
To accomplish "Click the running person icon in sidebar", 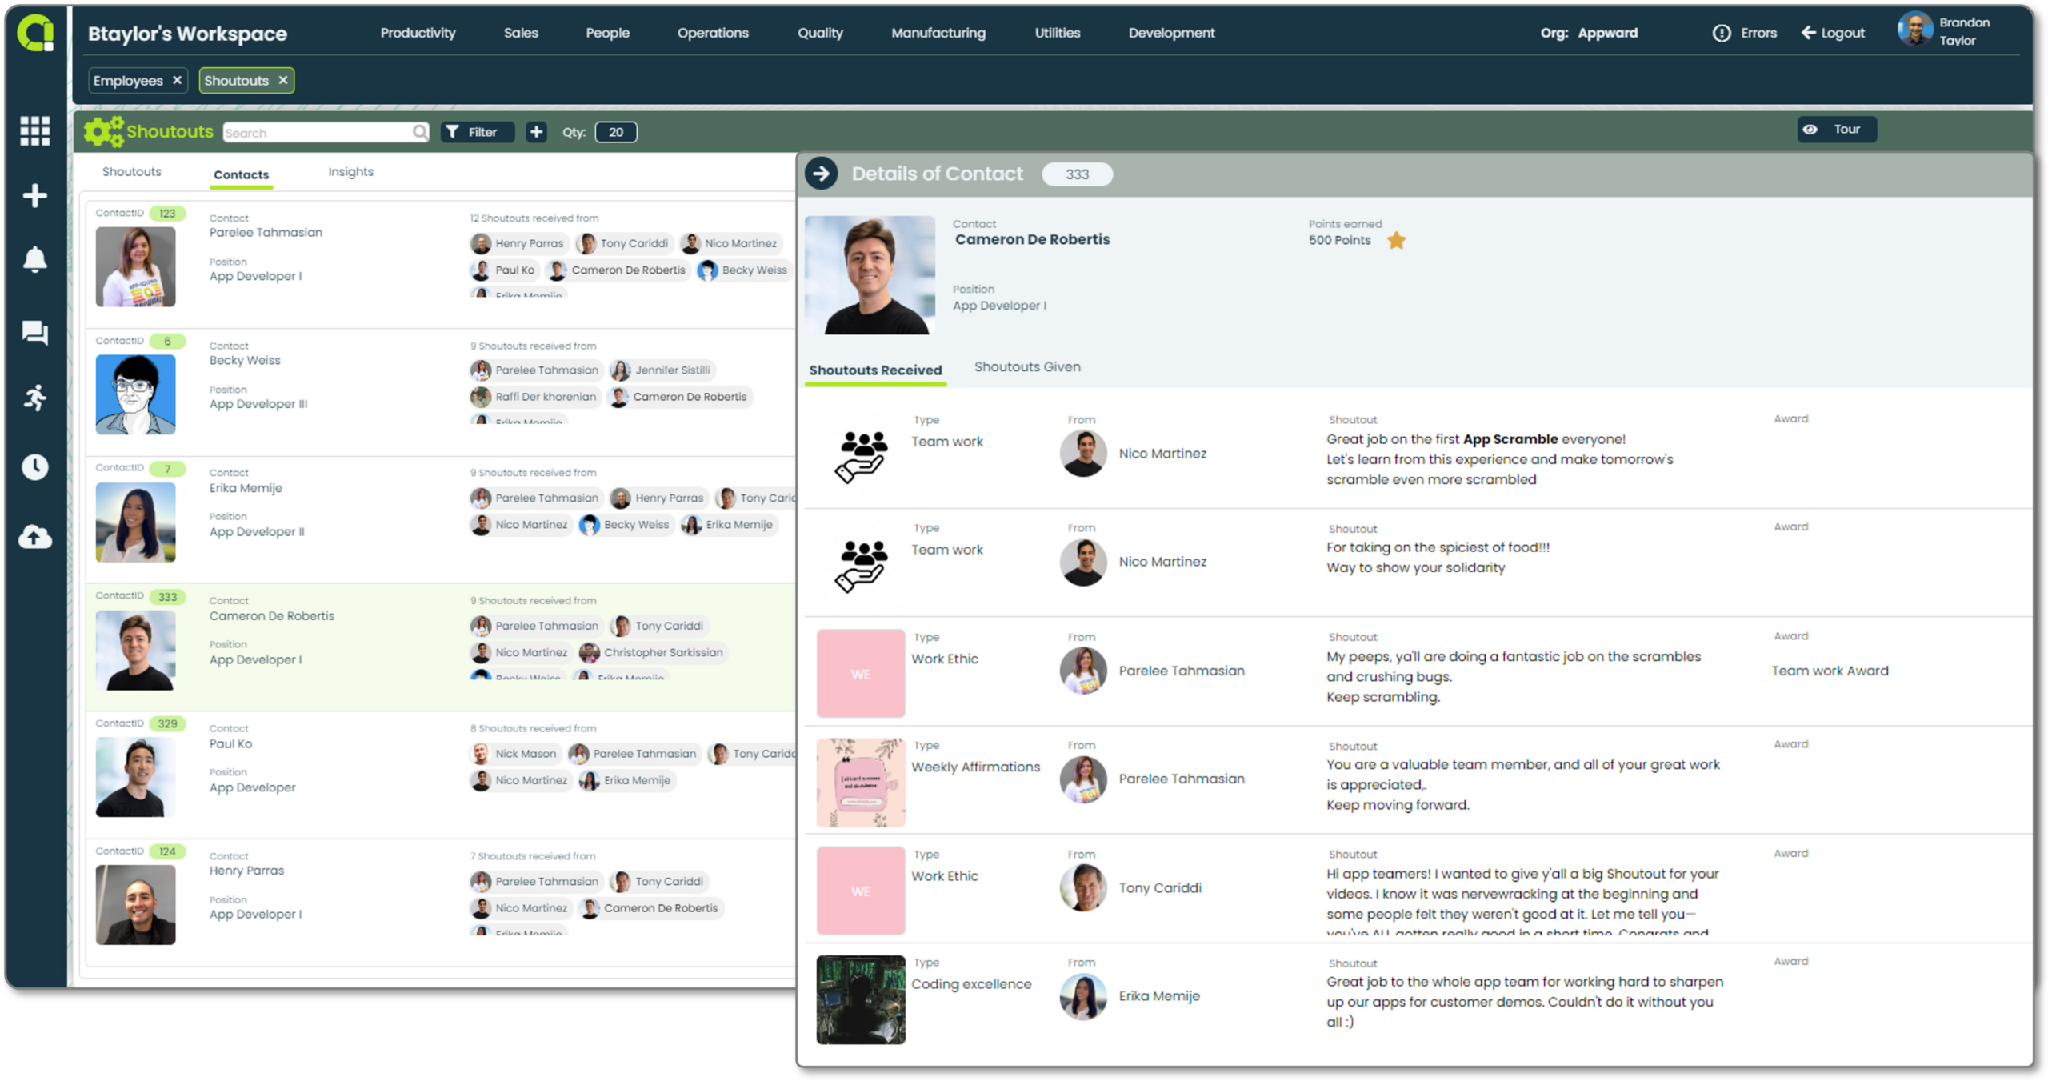I will tap(35, 398).
